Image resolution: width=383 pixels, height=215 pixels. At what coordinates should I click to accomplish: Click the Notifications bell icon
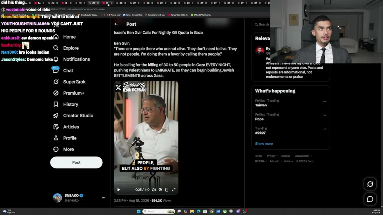(56, 59)
